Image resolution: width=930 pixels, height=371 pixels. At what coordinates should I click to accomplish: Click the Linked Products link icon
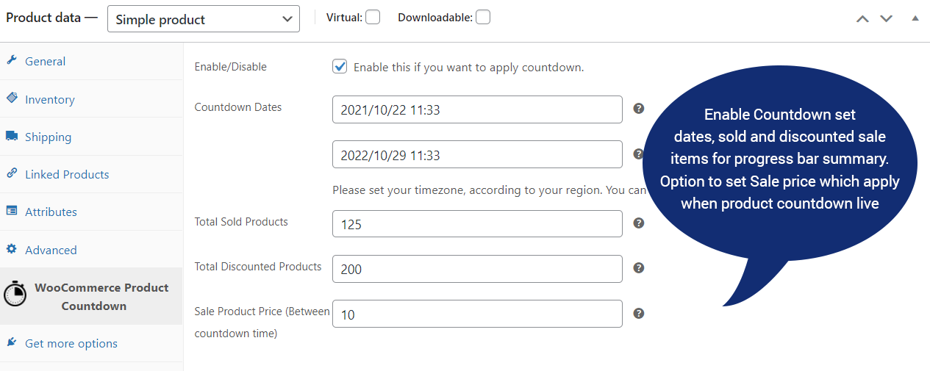click(12, 174)
